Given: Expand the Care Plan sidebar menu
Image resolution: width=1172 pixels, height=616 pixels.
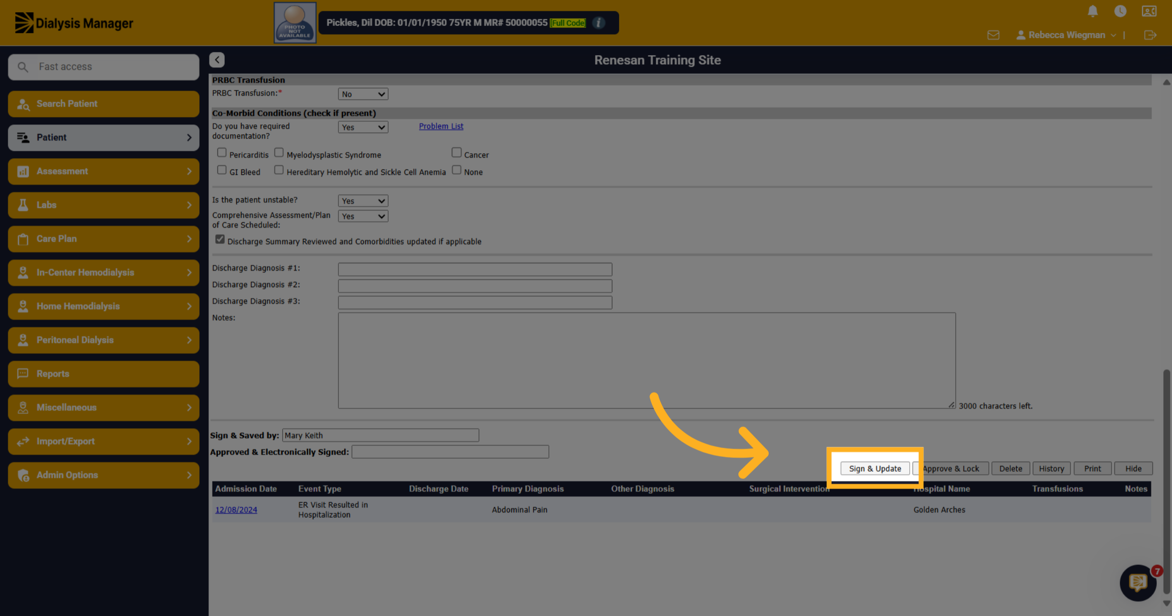Looking at the screenshot, I should [104, 238].
